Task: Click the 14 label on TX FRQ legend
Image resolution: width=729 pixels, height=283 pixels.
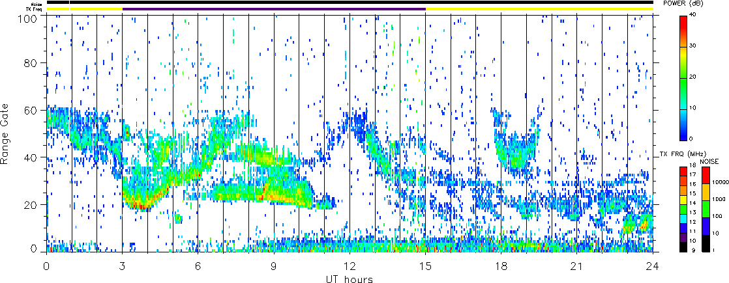Action: pyautogui.click(x=692, y=203)
